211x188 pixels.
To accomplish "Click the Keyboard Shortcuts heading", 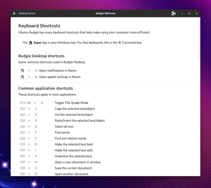I will (39, 26).
